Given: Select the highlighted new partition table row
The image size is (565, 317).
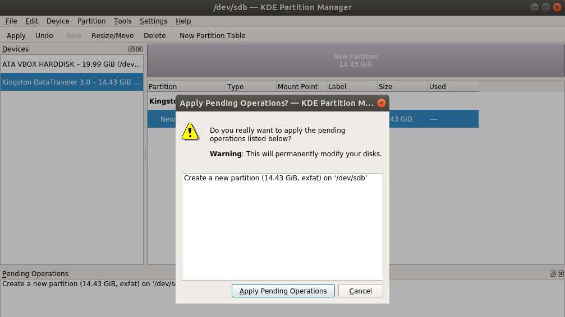Looking at the screenshot, I should (x=313, y=119).
